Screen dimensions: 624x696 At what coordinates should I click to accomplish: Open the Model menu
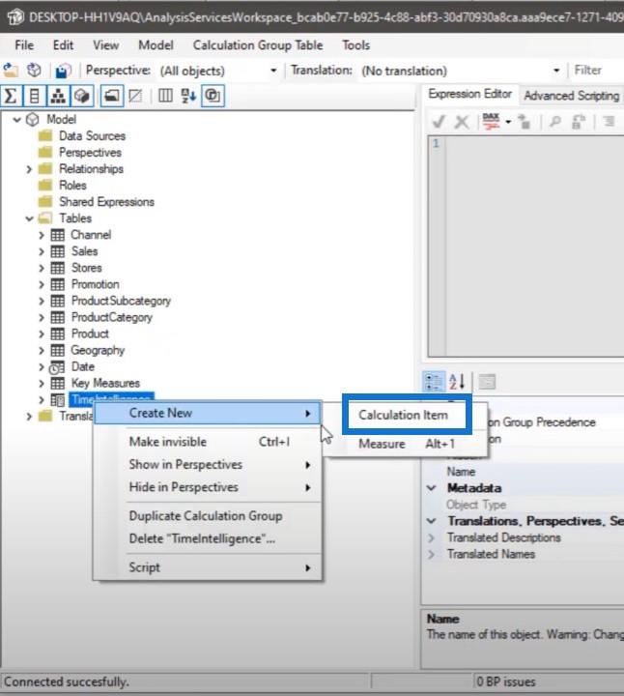156,45
